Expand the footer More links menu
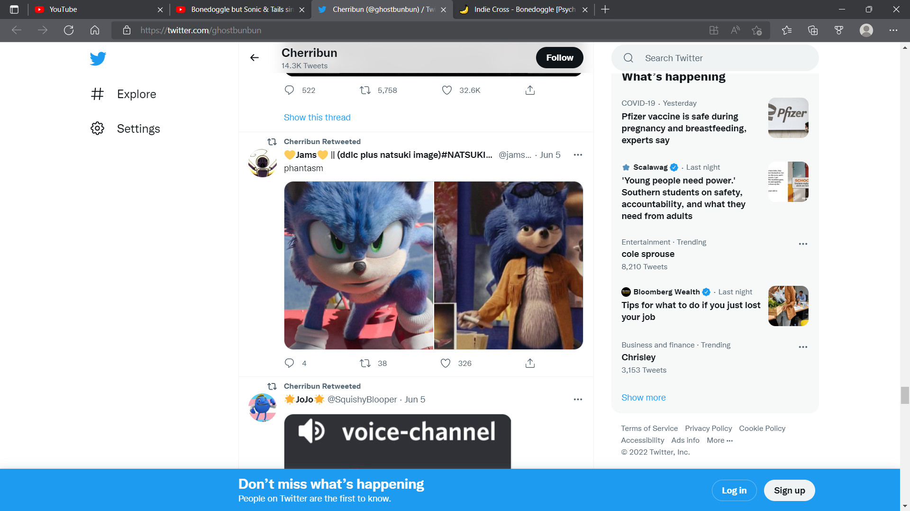910x511 pixels. point(719,440)
